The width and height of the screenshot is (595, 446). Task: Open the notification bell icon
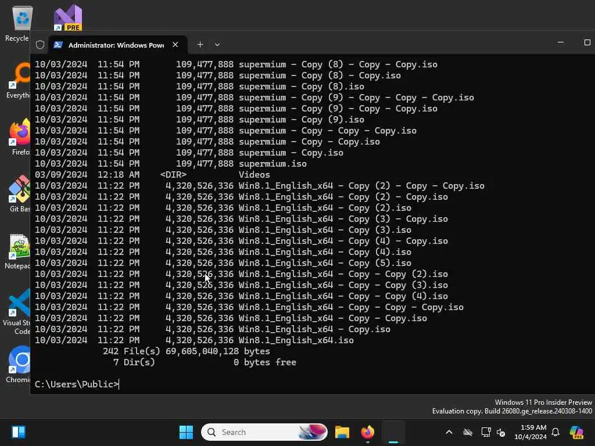click(x=555, y=432)
